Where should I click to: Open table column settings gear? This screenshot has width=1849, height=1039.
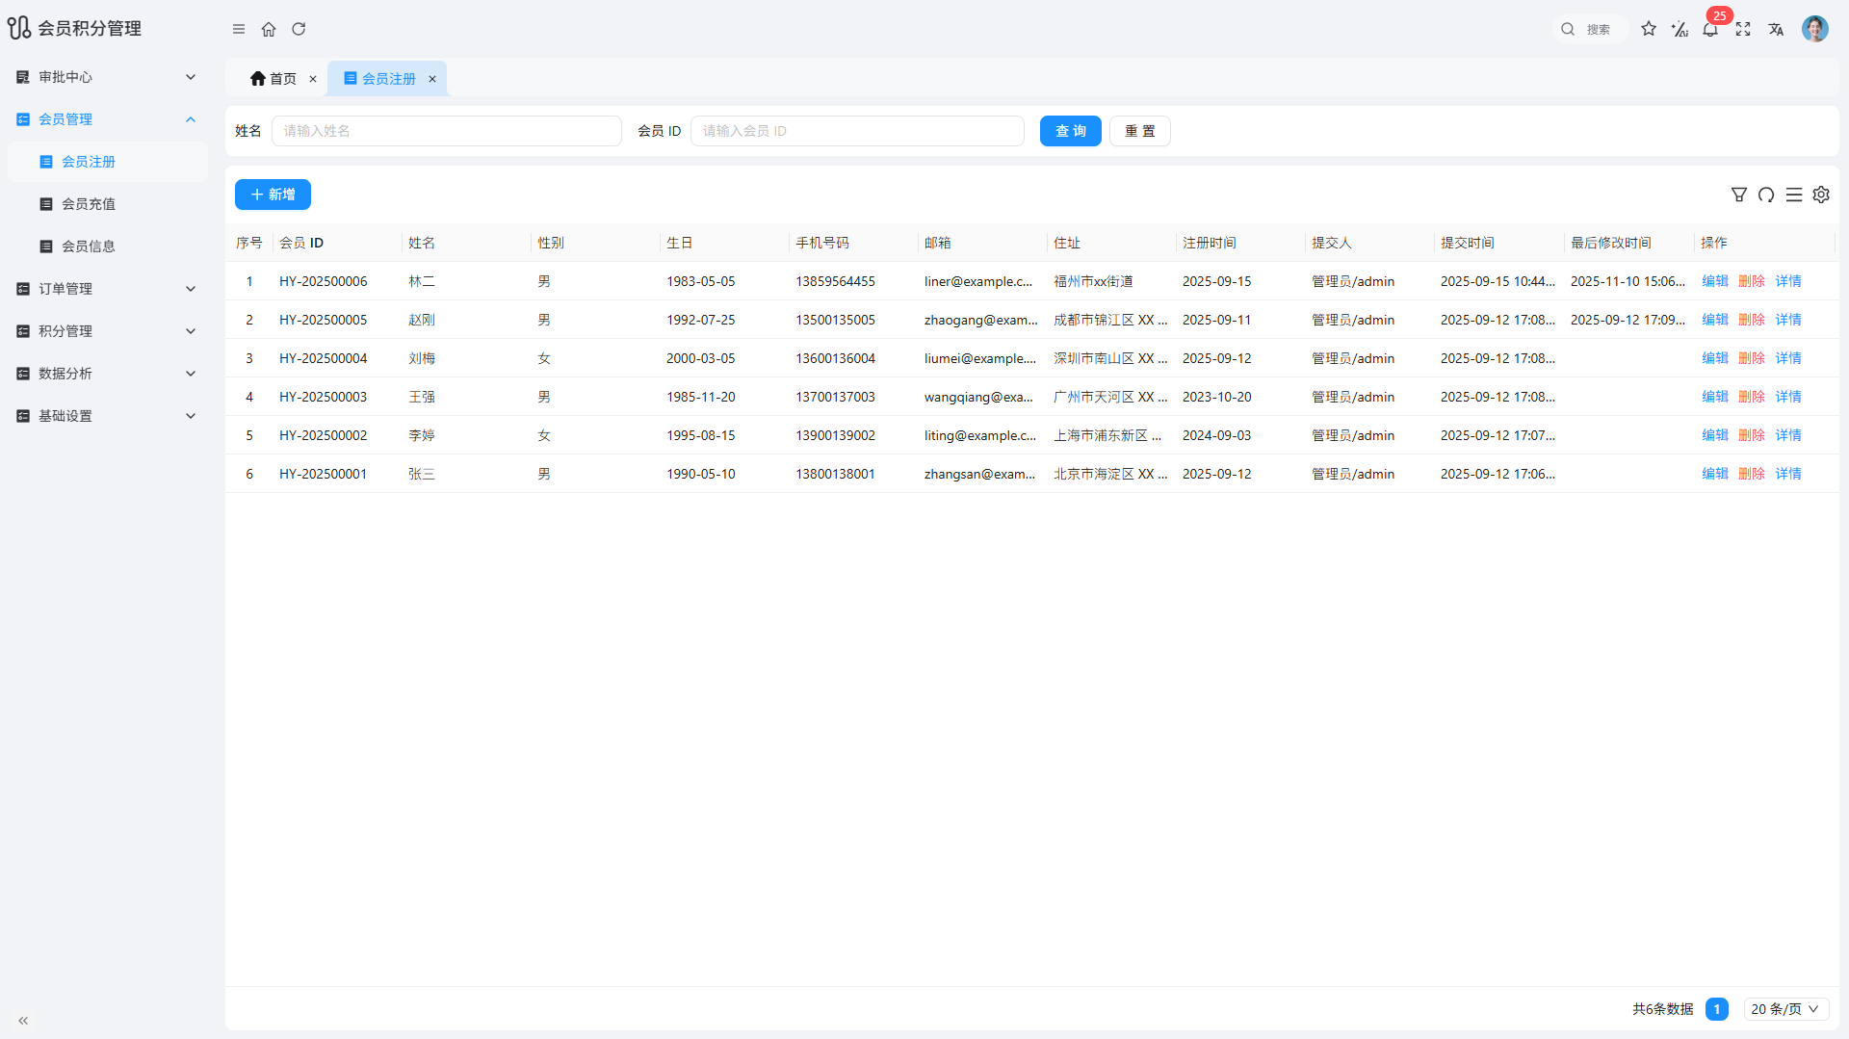pos(1821,195)
